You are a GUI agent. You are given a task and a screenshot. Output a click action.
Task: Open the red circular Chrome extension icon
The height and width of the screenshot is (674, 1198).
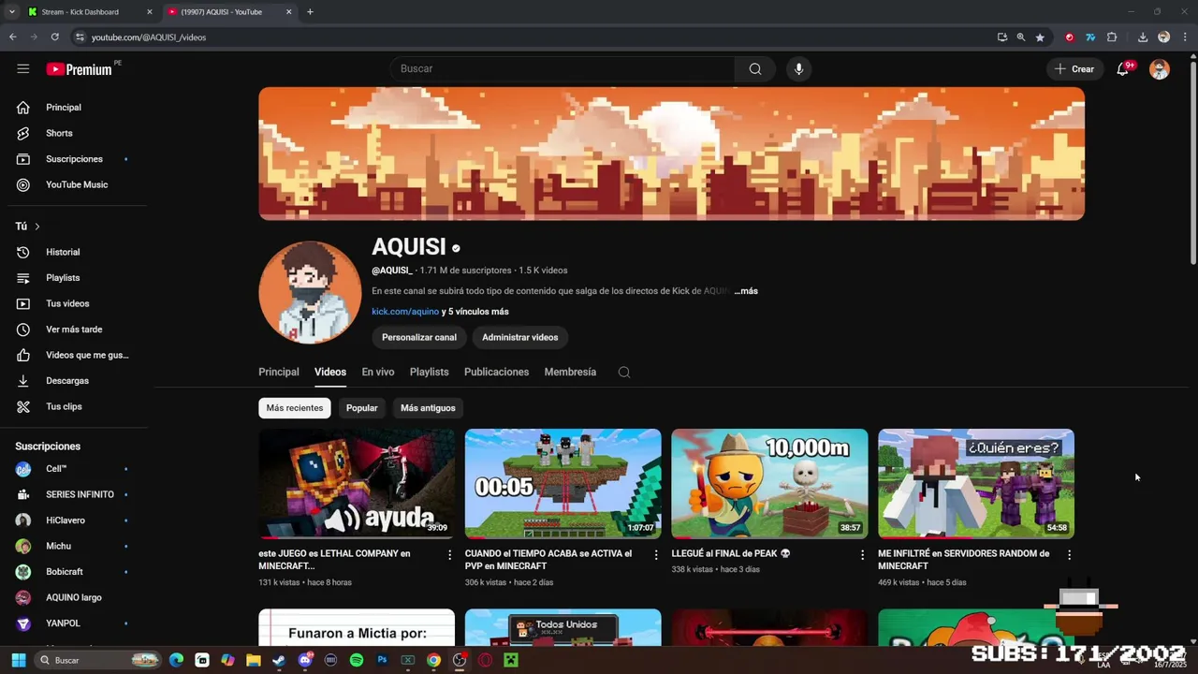pos(1070,37)
